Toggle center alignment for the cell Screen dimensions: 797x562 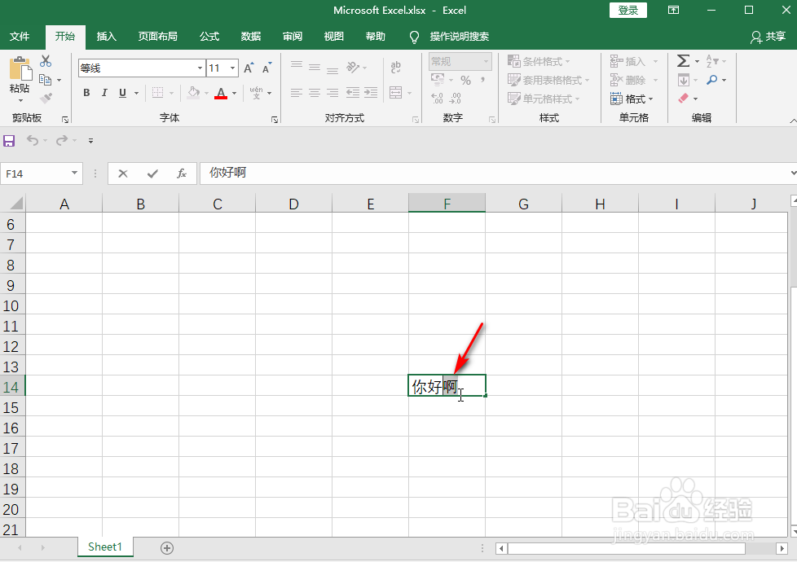tap(314, 92)
